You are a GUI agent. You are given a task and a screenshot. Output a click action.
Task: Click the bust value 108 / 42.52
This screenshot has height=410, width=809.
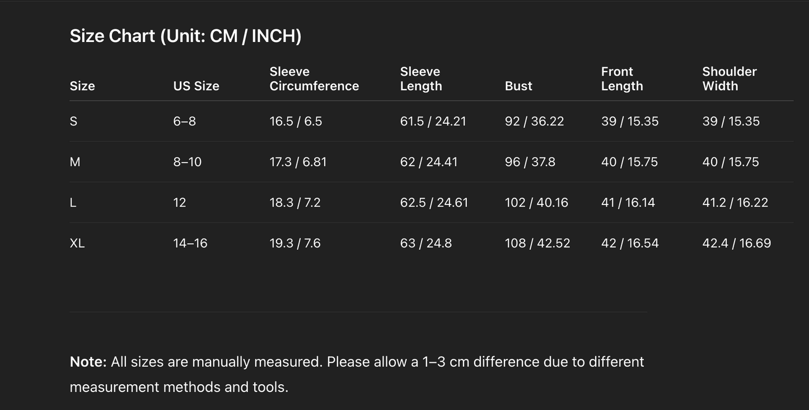537,243
